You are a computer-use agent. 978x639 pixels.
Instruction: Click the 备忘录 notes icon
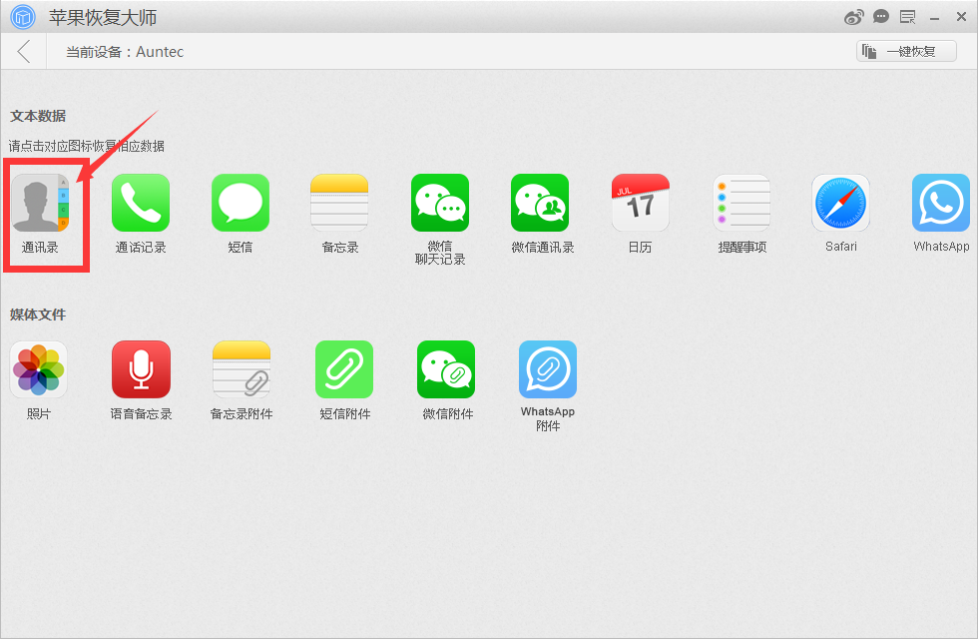[x=339, y=203]
